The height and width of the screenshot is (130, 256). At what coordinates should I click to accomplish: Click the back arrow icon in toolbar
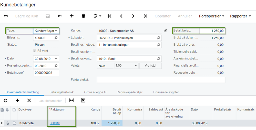(x=6, y=16)
